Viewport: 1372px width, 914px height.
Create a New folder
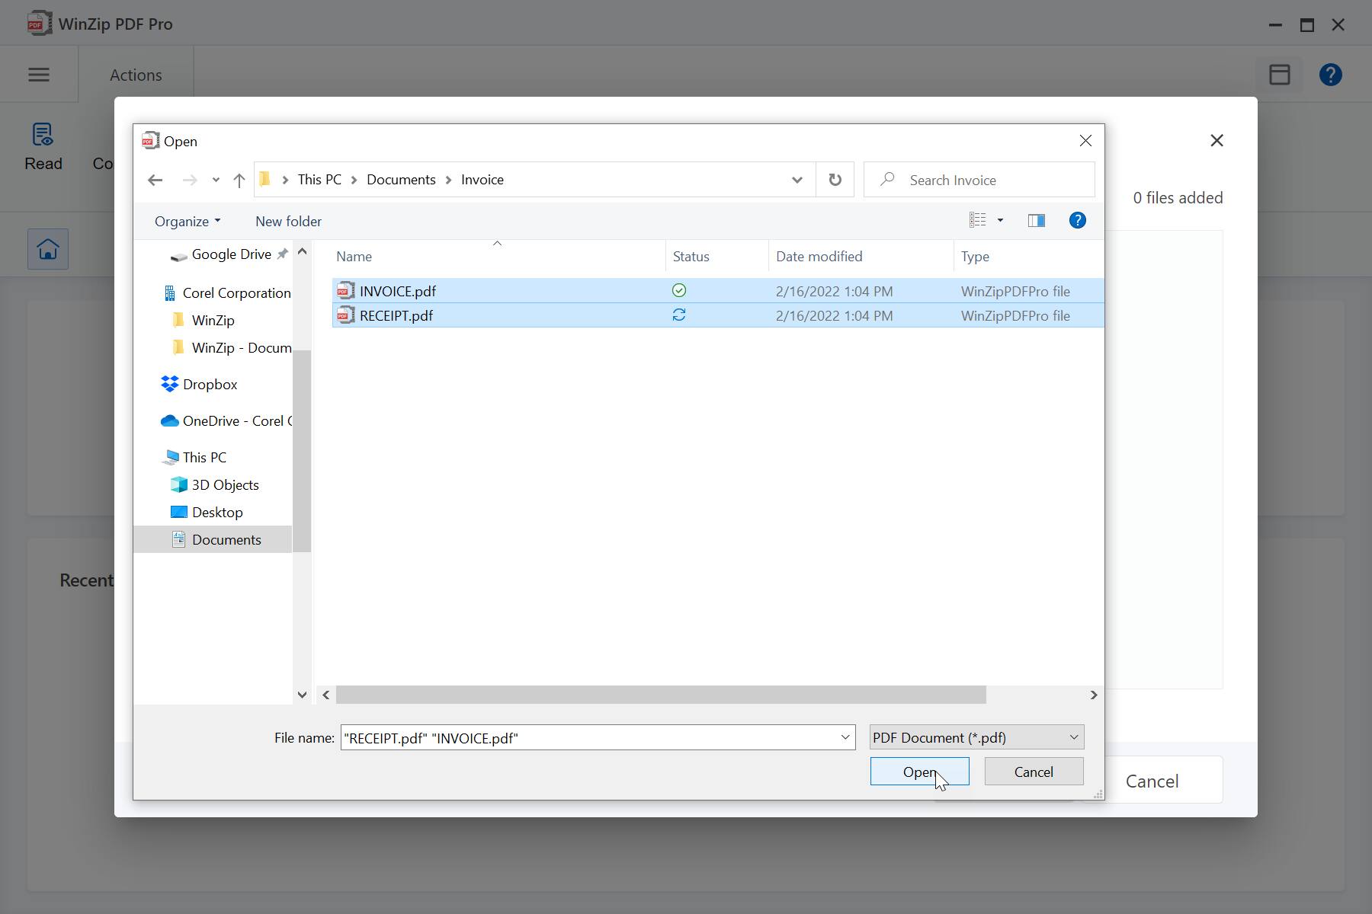click(288, 221)
